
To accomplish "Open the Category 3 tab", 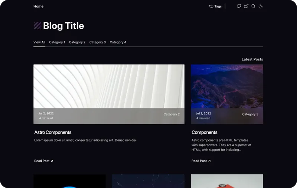I will tap(98, 42).
